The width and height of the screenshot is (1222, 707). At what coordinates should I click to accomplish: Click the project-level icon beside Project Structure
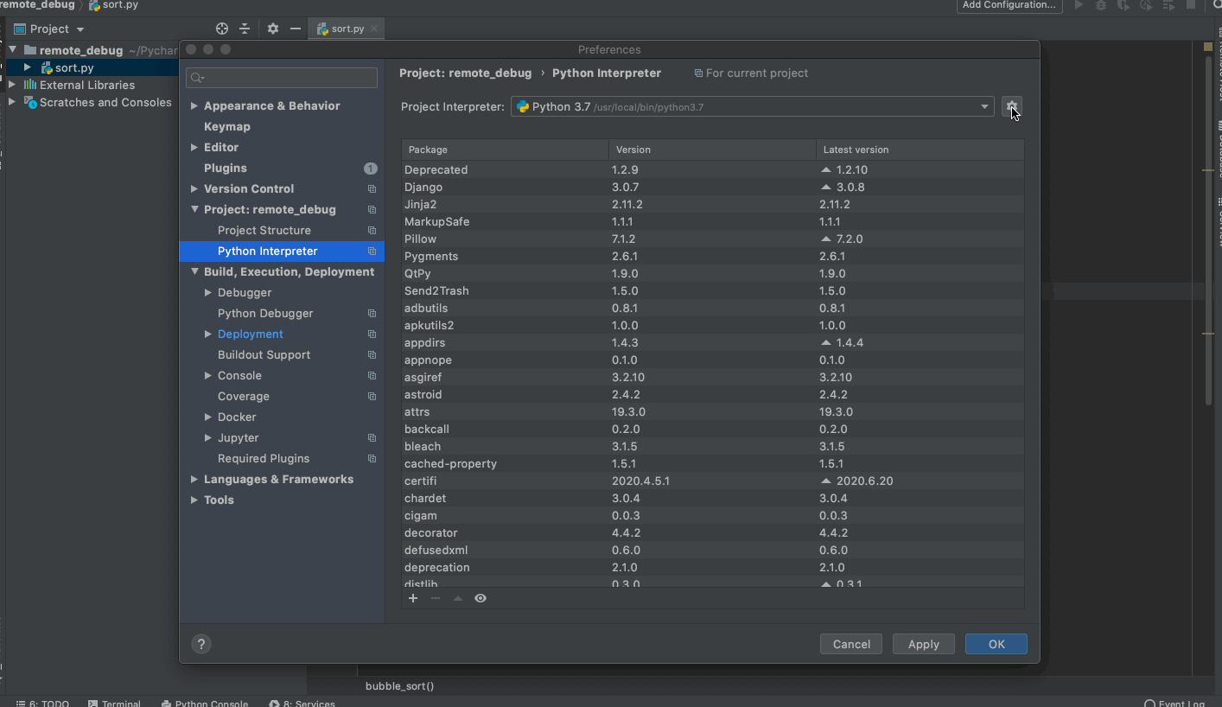[372, 231]
